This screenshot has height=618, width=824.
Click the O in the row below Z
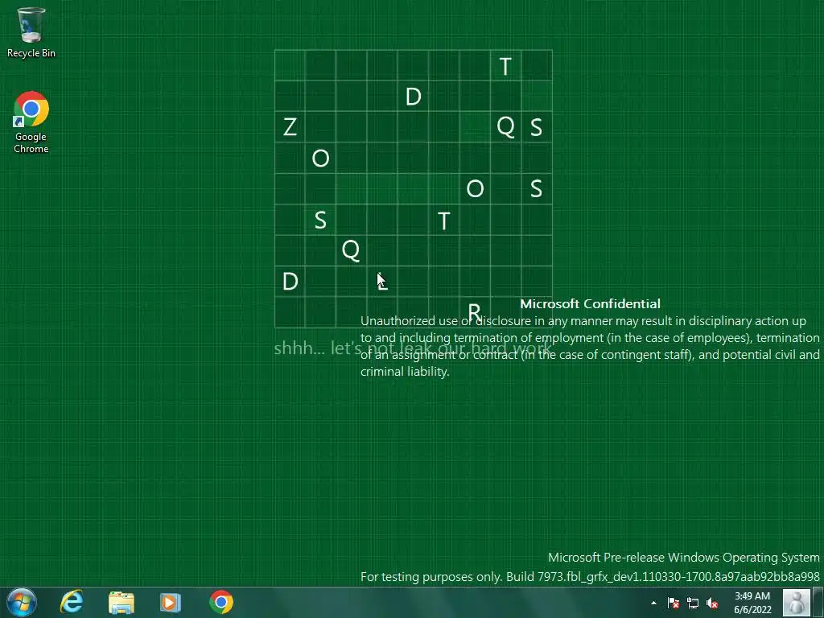[320, 158]
